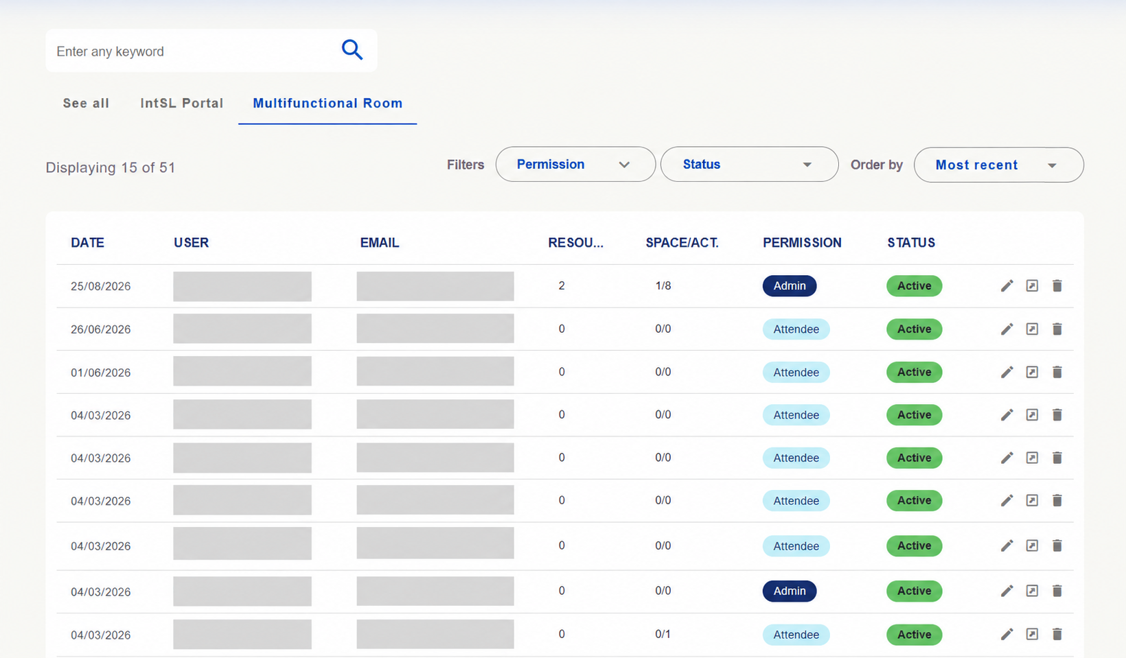Delete the 25/08/2026 user row

click(1057, 285)
